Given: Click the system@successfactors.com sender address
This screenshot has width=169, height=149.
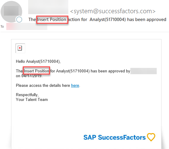Looking at the screenshot, I should pos(113,11).
